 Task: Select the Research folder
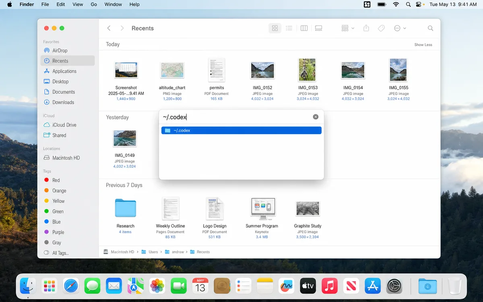tap(126, 208)
